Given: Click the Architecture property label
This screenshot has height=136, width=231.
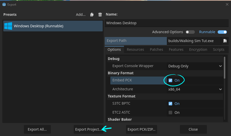Looking at the screenshot, I should coord(123,89).
